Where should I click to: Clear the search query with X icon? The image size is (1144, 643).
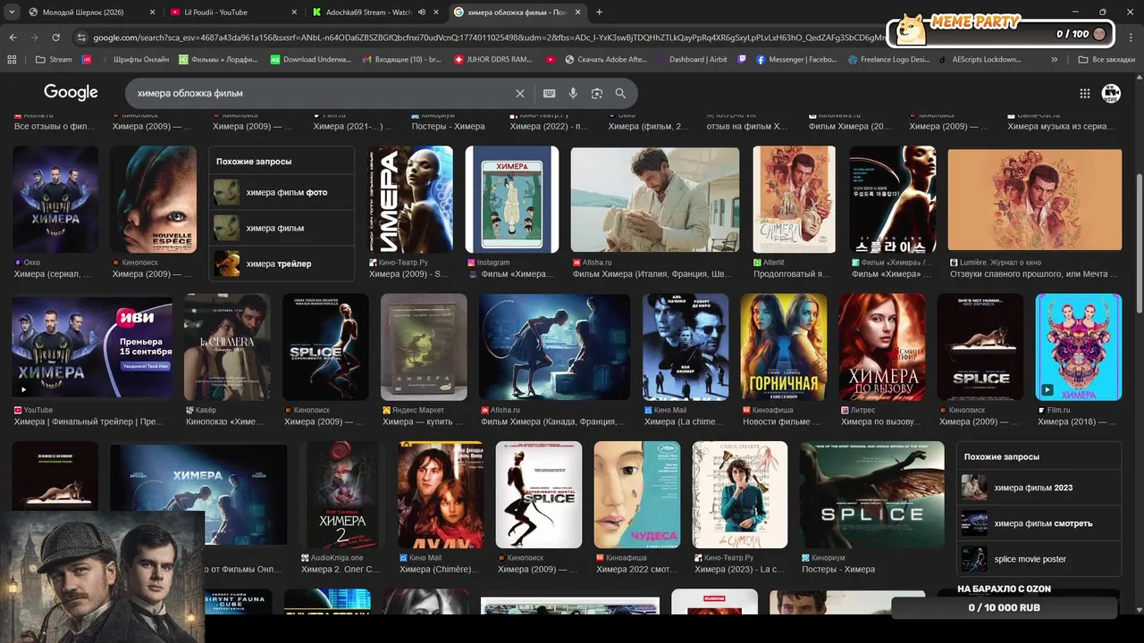(x=520, y=93)
